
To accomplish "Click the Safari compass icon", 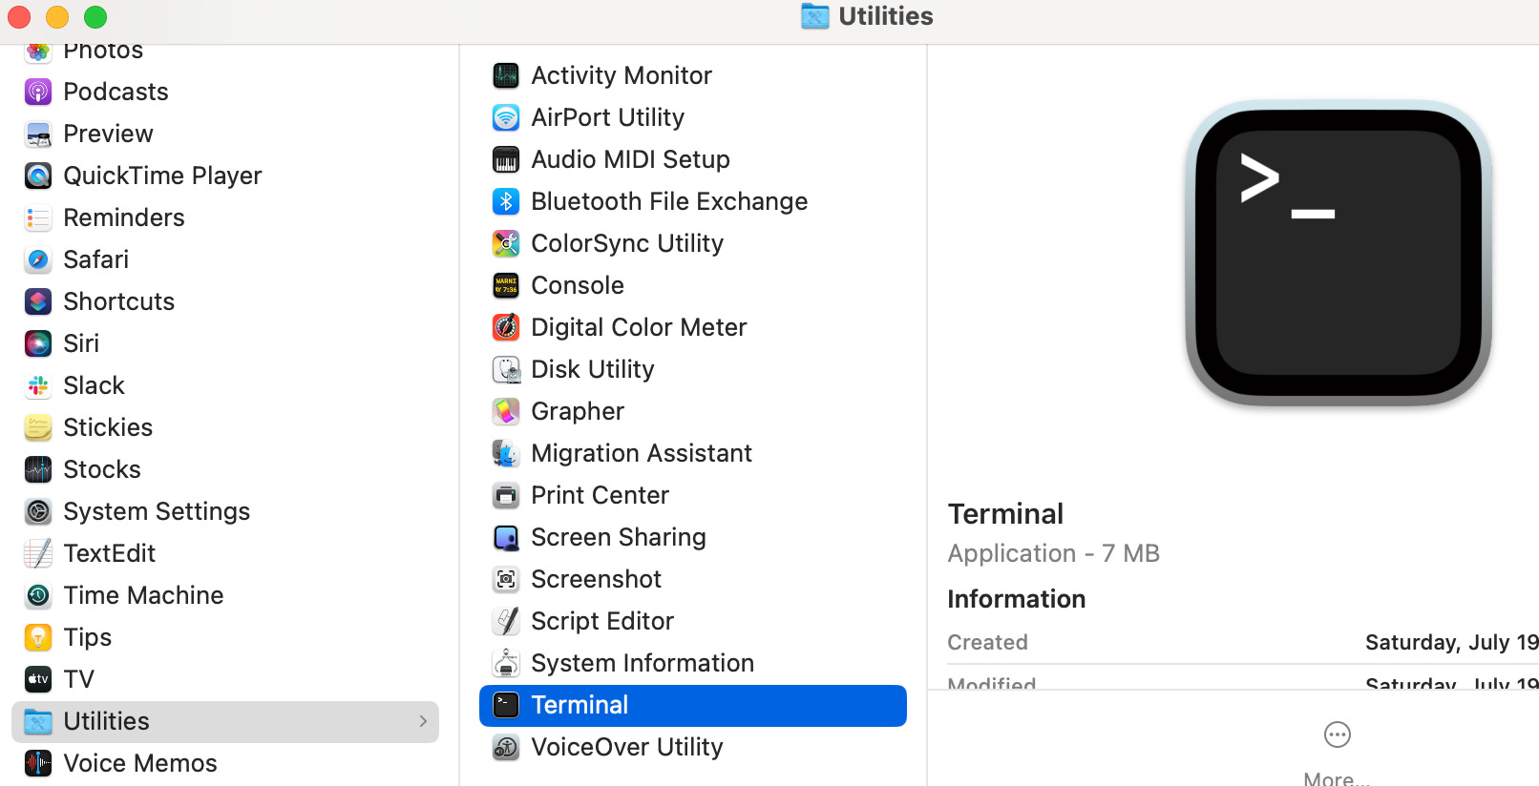I will point(38,259).
